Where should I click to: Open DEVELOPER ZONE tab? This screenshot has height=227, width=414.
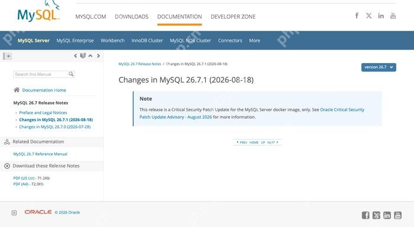(x=233, y=17)
